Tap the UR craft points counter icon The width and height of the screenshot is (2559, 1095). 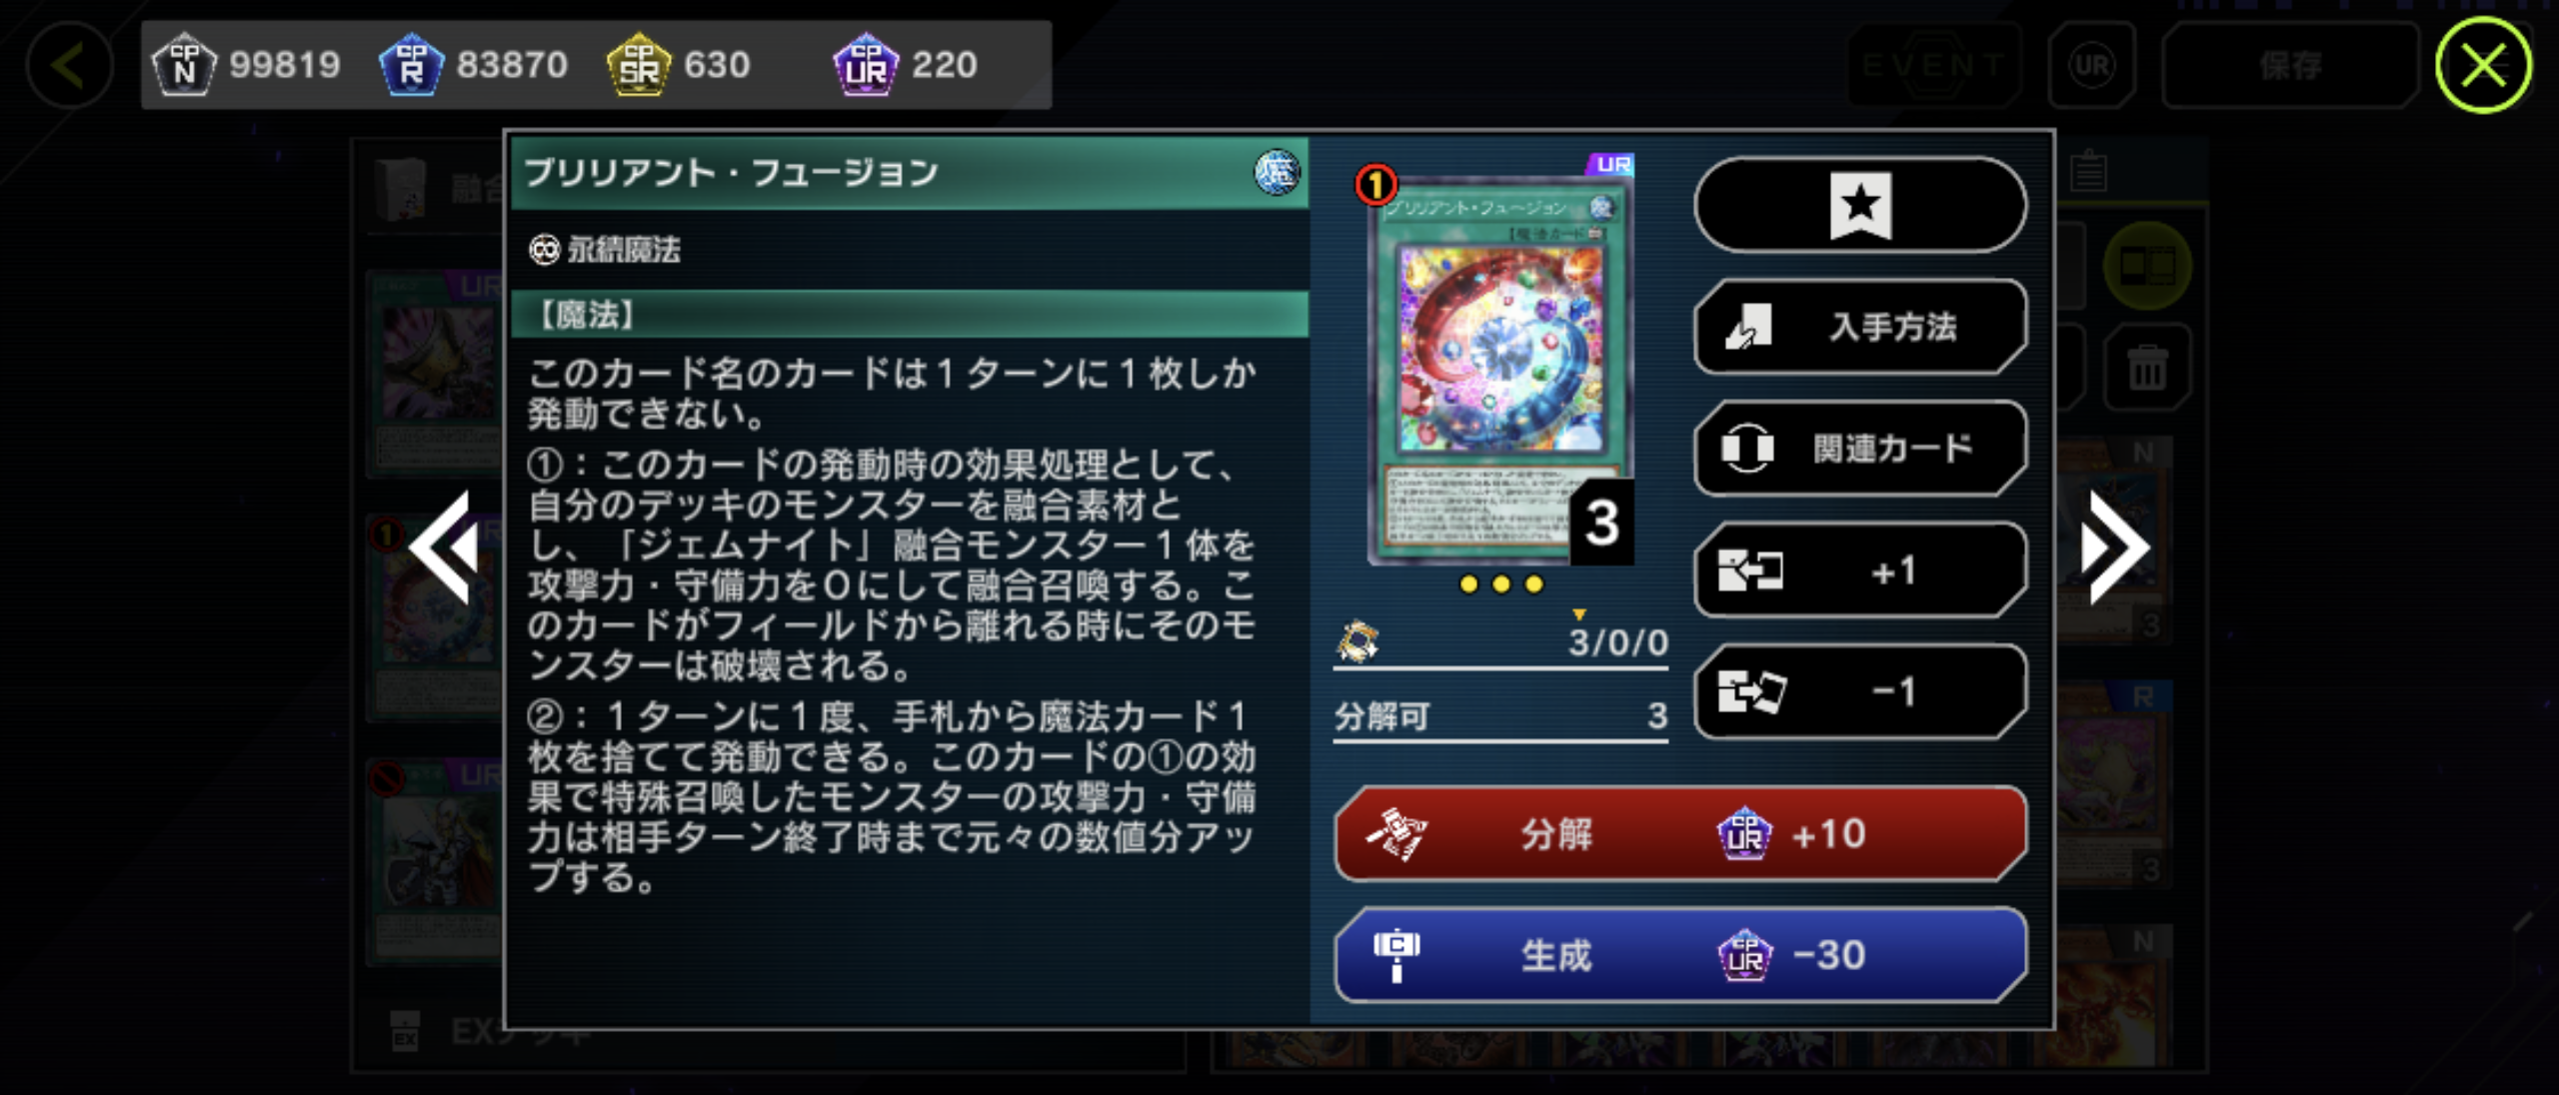tap(866, 65)
